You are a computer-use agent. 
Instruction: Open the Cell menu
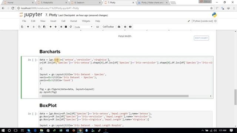(x=63, y=21)
